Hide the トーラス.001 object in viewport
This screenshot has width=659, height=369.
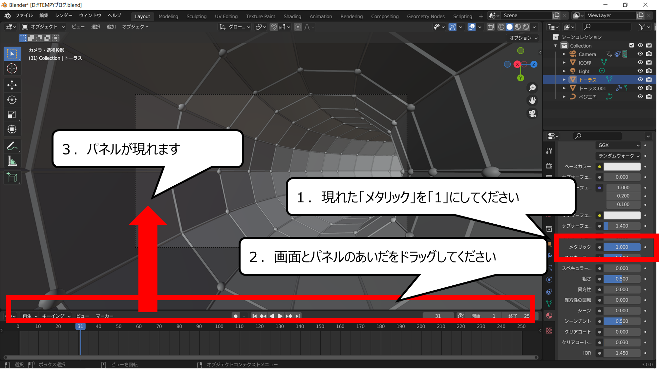(x=640, y=88)
